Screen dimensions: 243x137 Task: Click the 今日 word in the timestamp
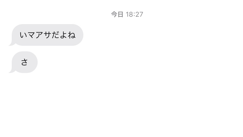pyautogui.click(x=117, y=15)
